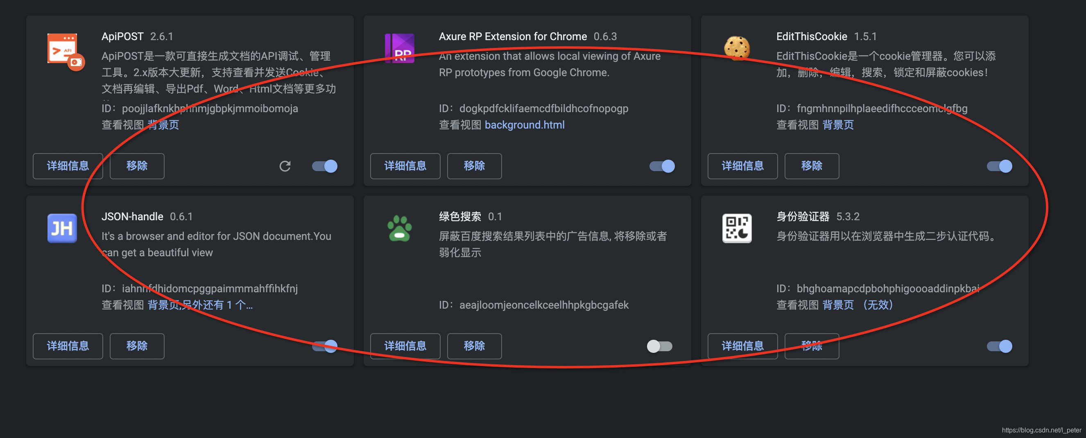Click the ApiPOST extension icon
Screen dimensions: 1086x438
click(x=66, y=52)
